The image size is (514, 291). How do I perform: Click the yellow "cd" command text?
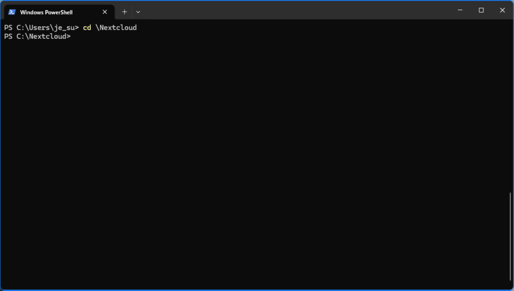click(87, 28)
